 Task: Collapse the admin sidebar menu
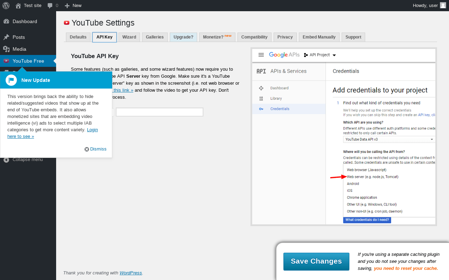click(27, 160)
